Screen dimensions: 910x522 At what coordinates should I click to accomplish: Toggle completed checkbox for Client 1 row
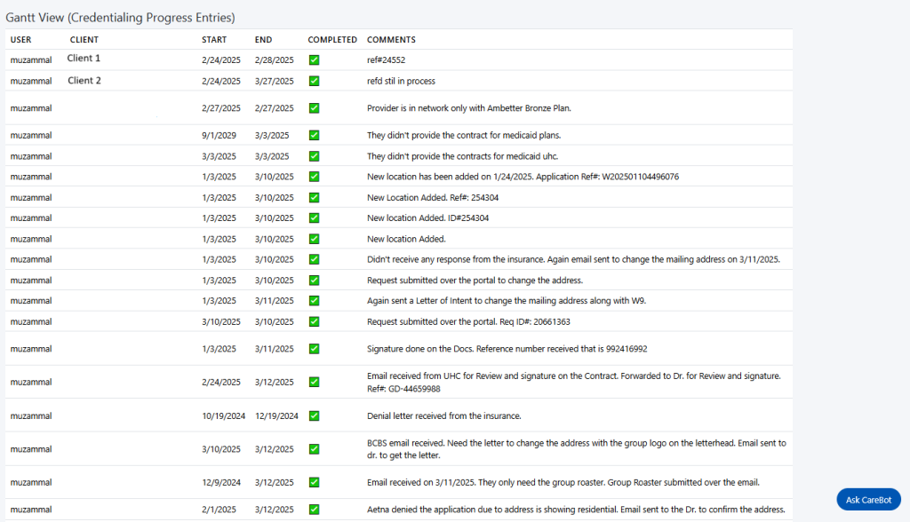(314, 59)
